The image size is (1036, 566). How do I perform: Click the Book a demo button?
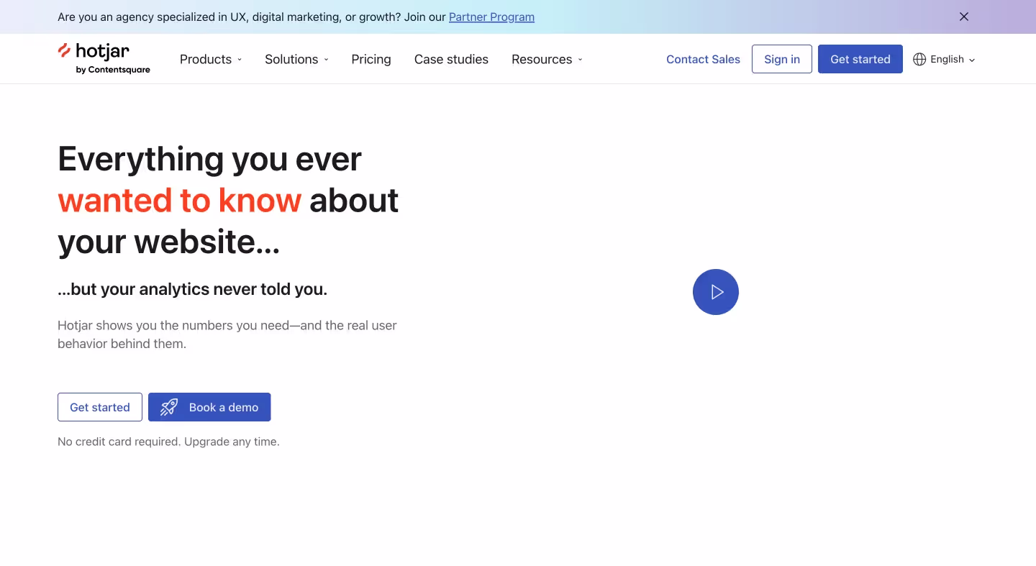209,407
